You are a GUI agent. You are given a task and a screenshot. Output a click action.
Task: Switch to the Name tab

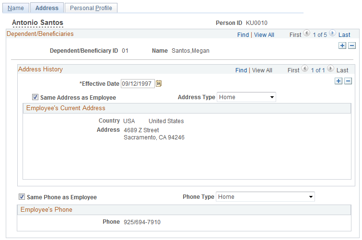[16, 8]
